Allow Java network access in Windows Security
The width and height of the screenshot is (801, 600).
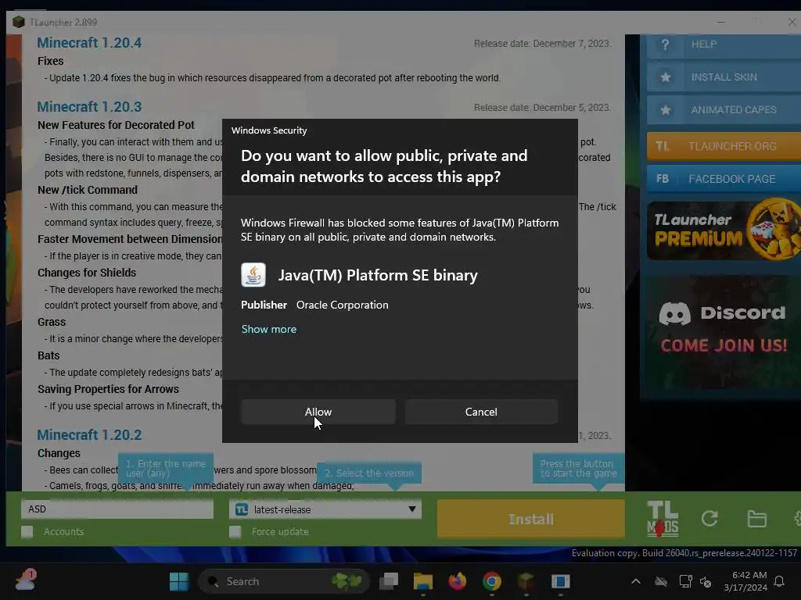(x=318, y=412)
